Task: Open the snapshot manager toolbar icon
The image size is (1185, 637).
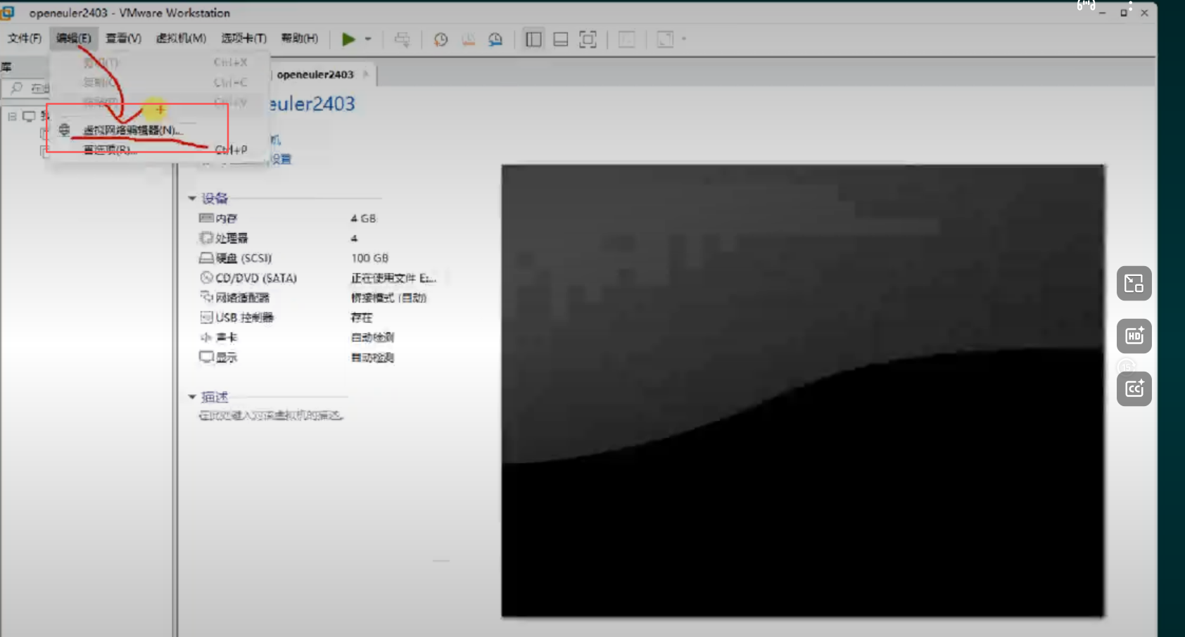Action: pyautogui.click(x=495, y=39)
